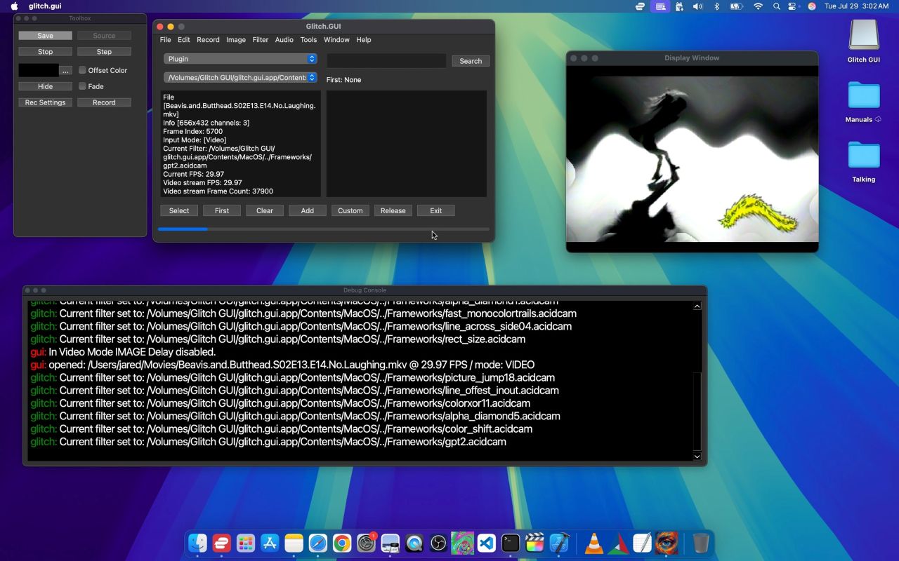Open the Edit menu
The height and width of the screenshot is (561, 899).
tap(184, 40)
